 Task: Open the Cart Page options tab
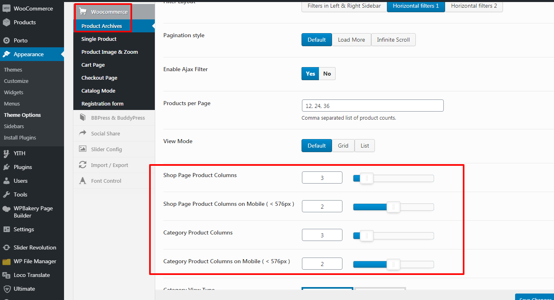[x=114, y=65]
